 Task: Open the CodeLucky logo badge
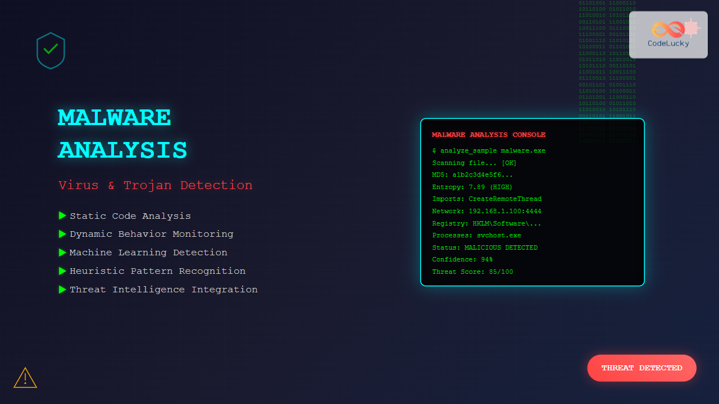tap(668, 35)
